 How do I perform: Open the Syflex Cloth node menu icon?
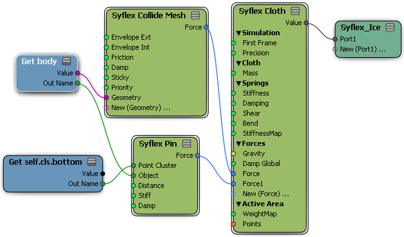[295, 11]
